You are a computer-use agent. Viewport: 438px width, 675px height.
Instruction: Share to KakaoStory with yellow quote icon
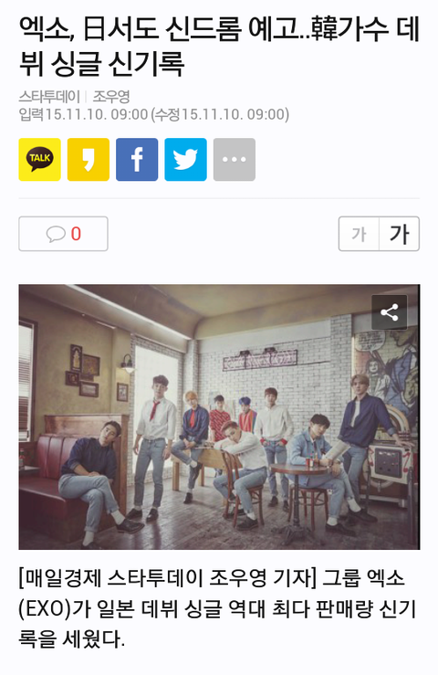tap(89, 159)
